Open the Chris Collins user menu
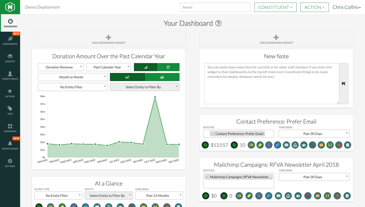The height and width of the screenshot is (207, 365). pos(346,7)
